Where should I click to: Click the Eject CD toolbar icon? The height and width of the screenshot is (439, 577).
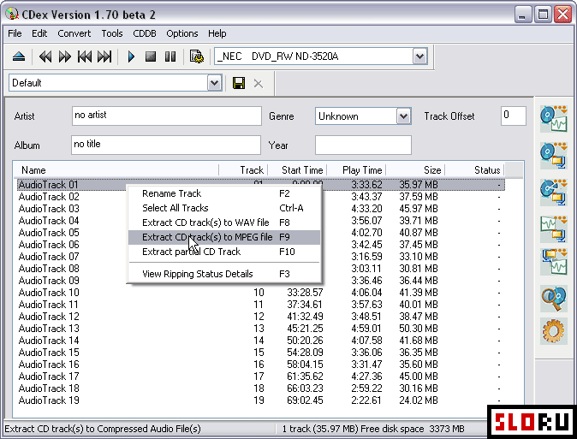[19, 56]
